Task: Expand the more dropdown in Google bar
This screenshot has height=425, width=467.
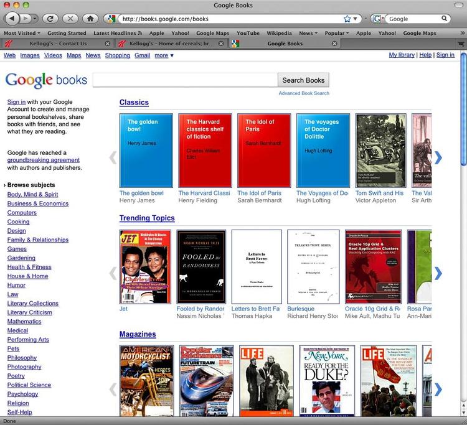Action: pyautogui.click(x=164, y=55)
